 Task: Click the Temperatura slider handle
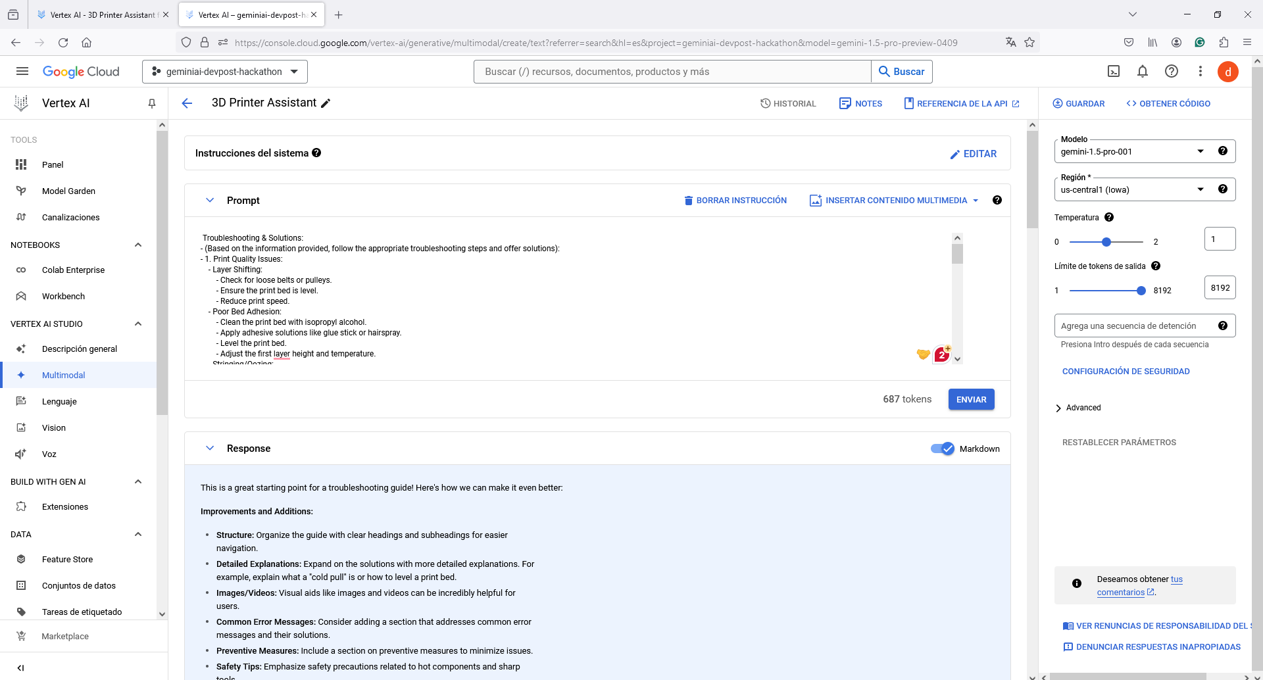(1106, 242)
